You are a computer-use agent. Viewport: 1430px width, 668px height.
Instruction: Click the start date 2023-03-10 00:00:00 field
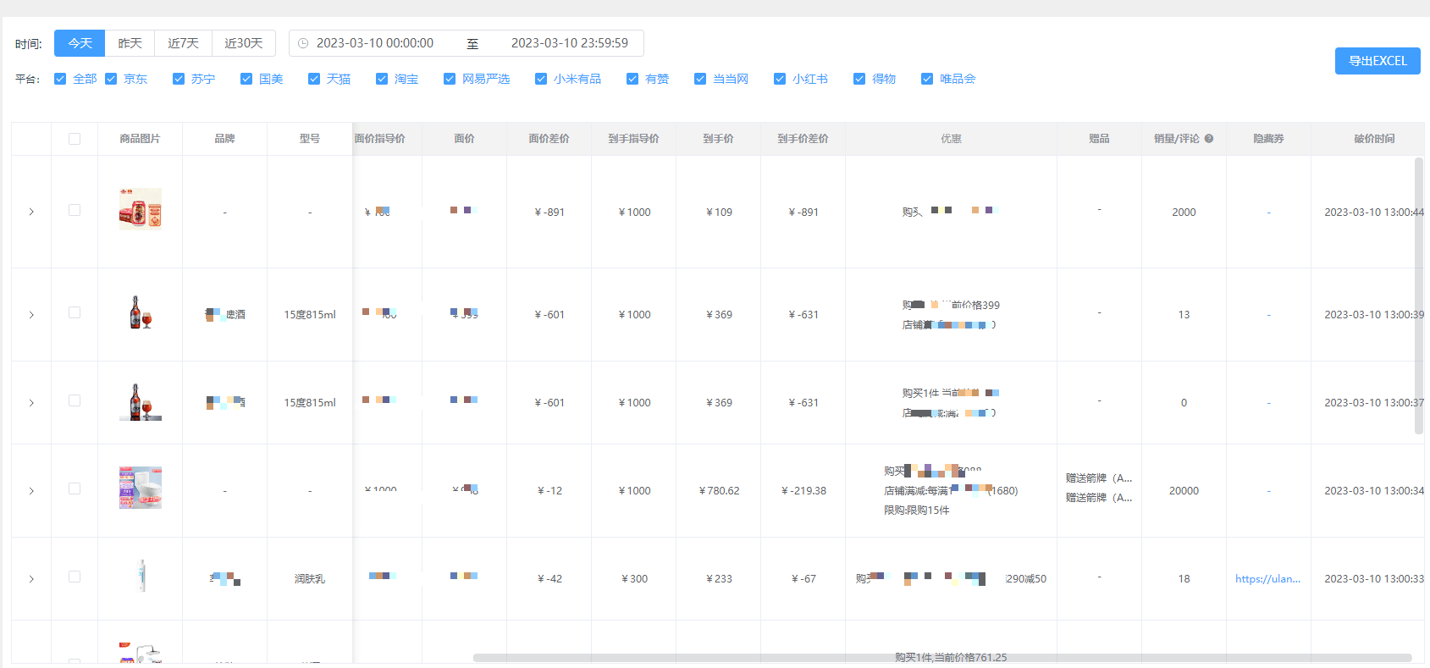point(375,43)
